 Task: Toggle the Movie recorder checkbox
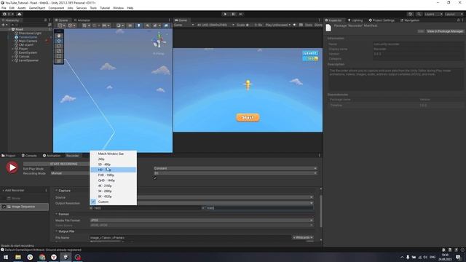(x=4, y=199)
